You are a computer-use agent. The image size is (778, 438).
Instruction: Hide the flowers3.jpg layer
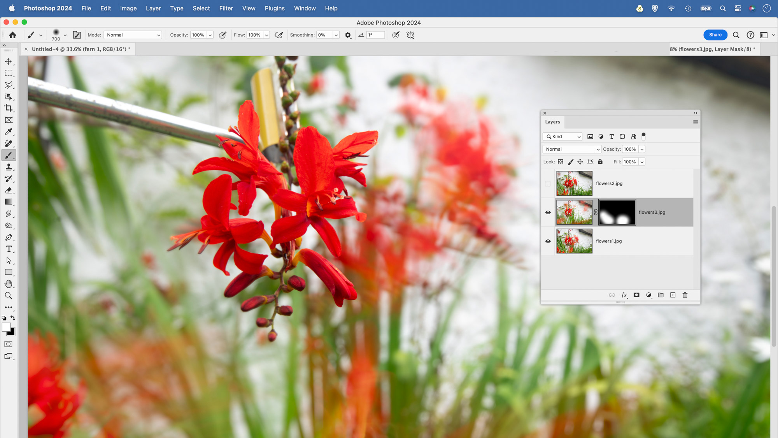[548, 212]
